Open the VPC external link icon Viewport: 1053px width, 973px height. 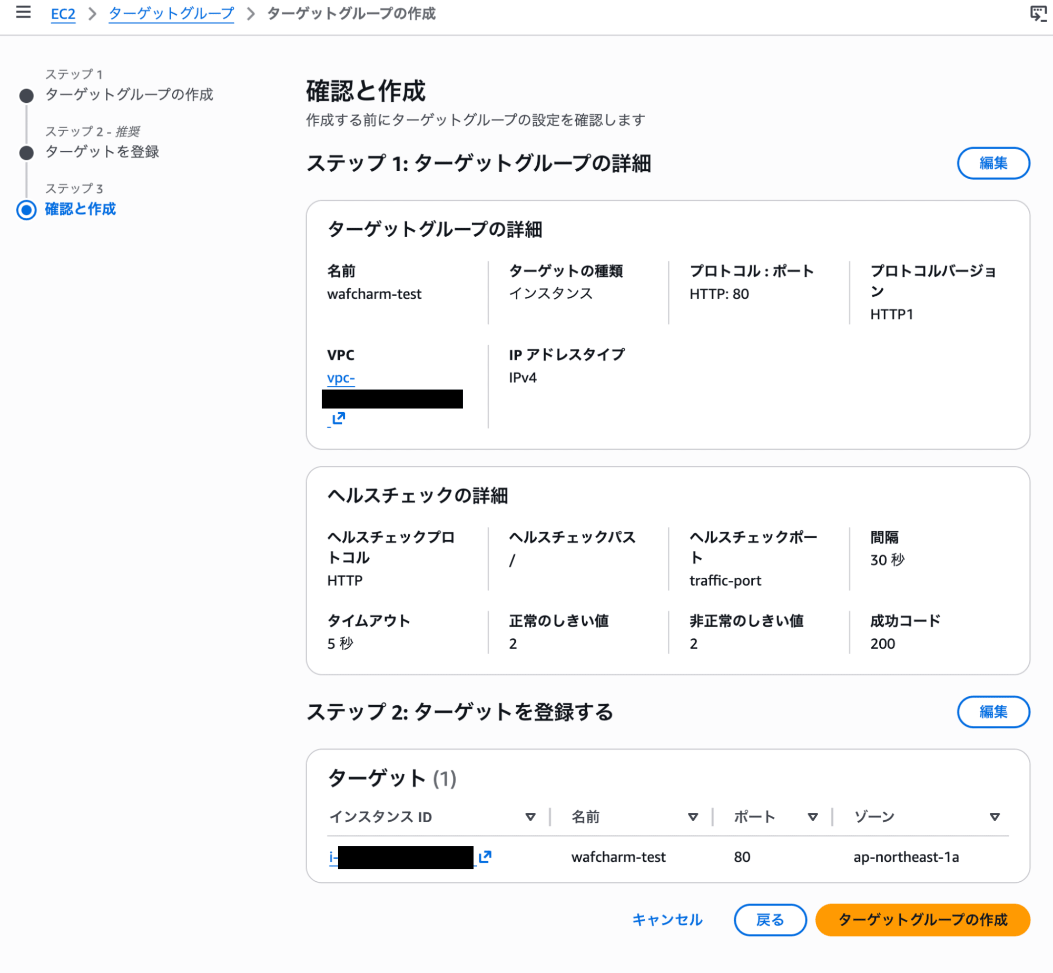[x=338, y=419]
